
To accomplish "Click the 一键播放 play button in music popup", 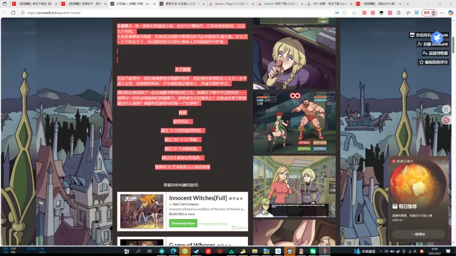I will (x=418, y=234).
